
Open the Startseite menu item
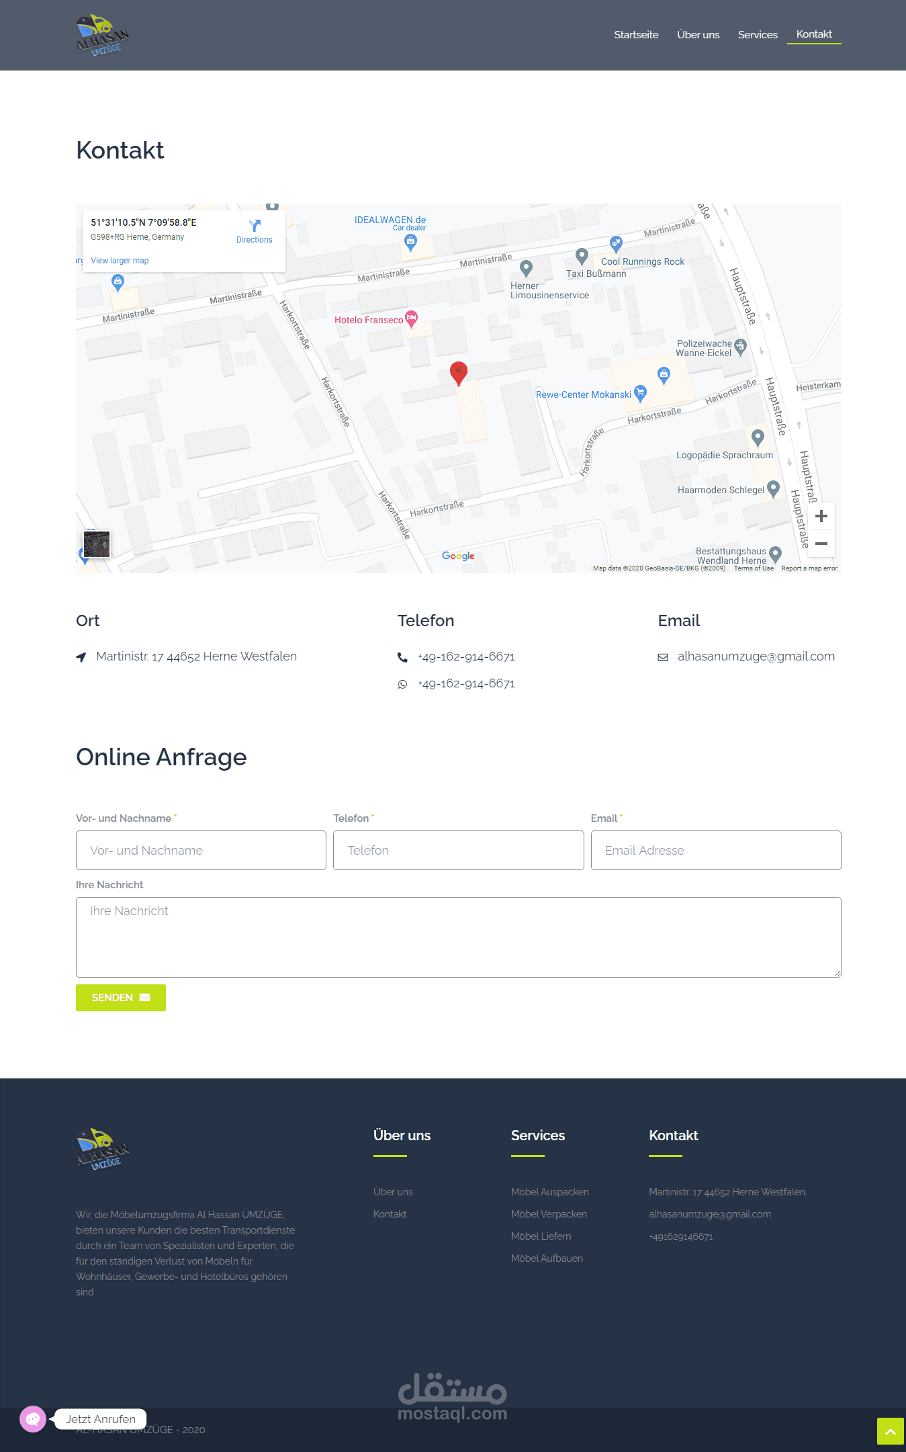pyautogui.click(x=636, y=35)
